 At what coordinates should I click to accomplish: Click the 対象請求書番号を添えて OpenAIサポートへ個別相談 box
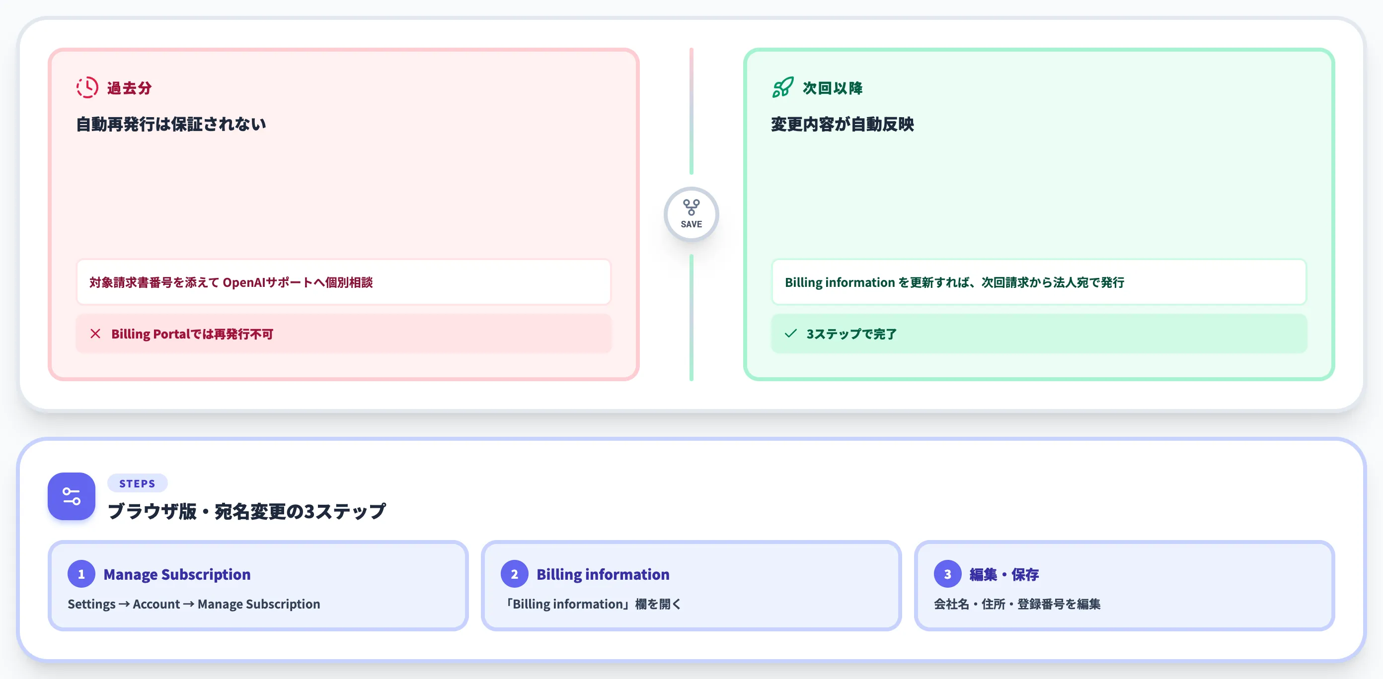coord(344,282)
